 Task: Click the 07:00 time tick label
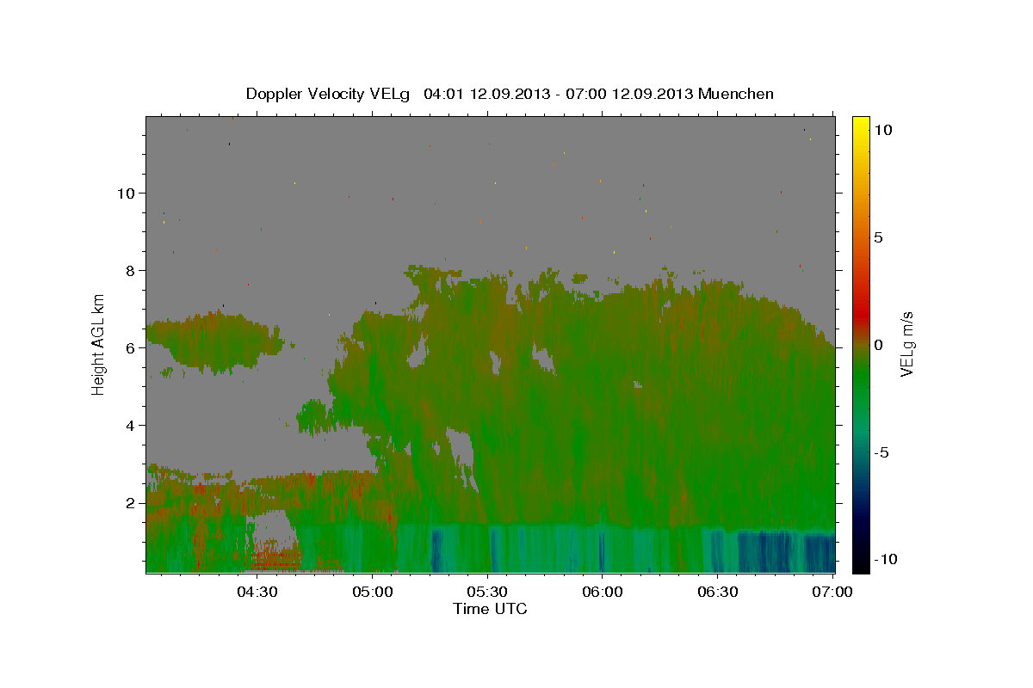pyautogui.click(x=832, y=592)
